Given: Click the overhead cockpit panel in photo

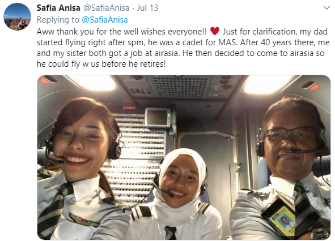Looking at the screenshot, I should tap(179, 87).
